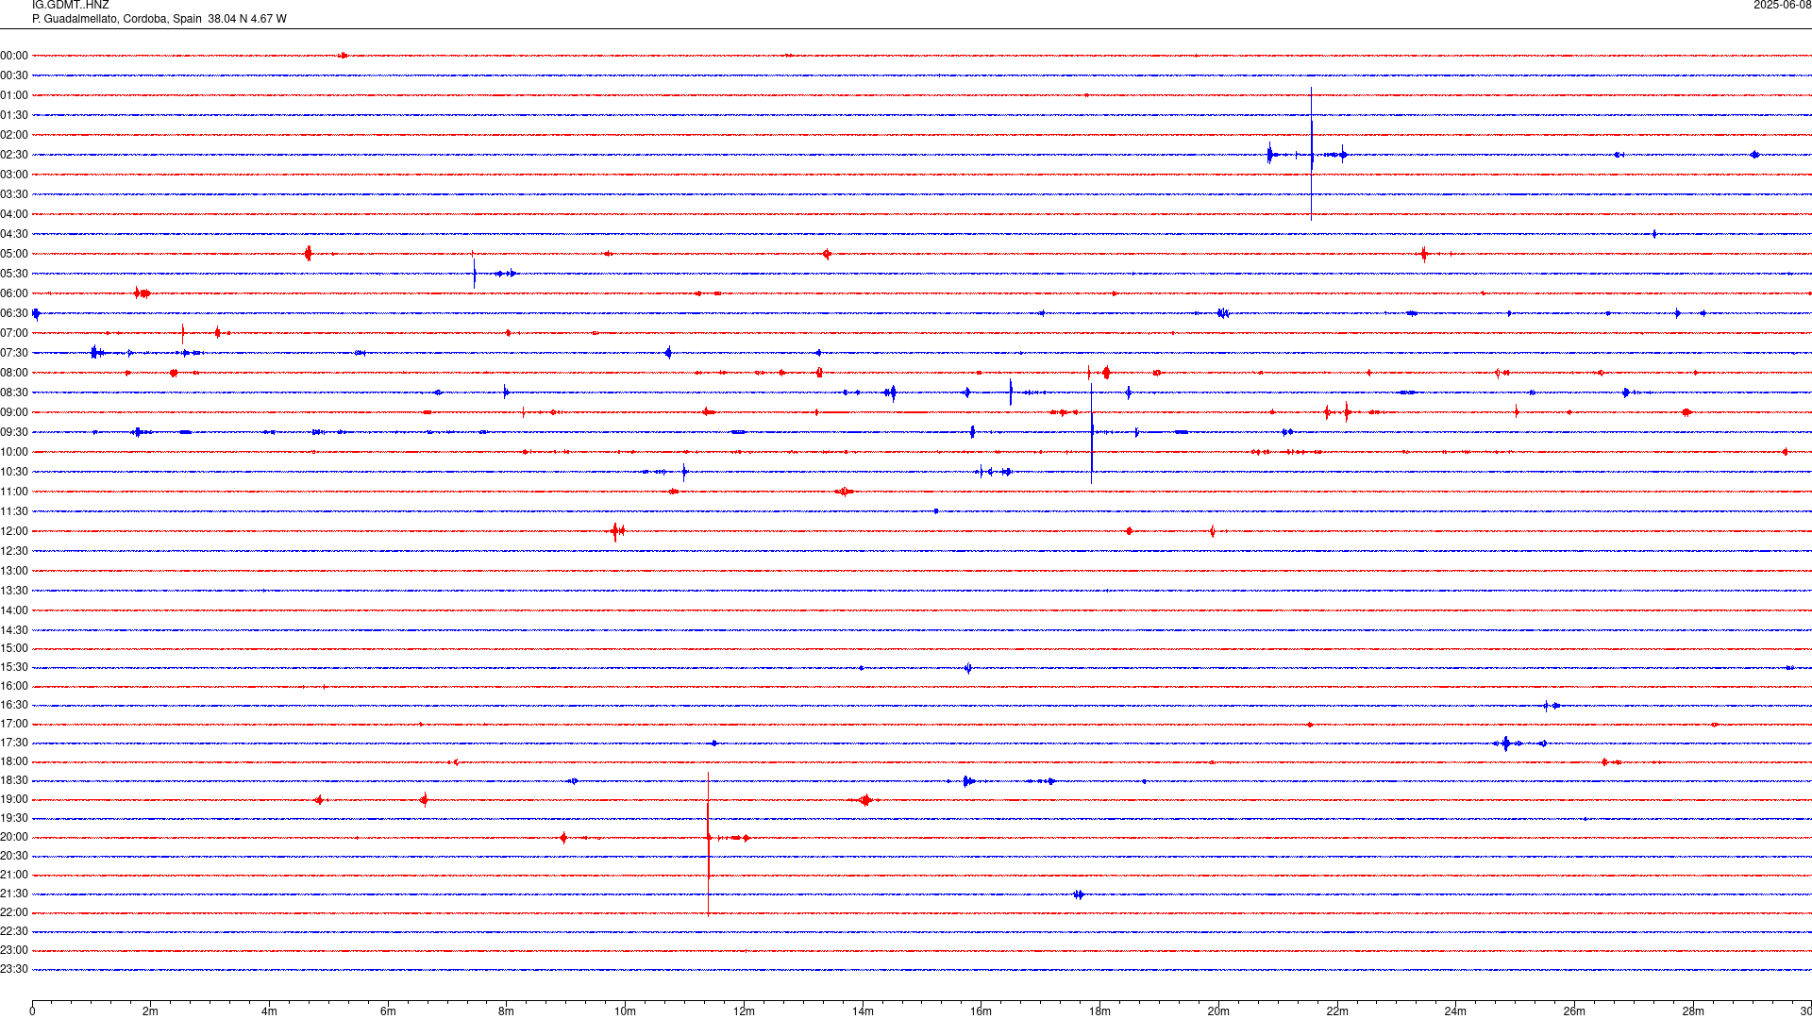This screenshot has height=1019, width=1812.
Task: Click the large blue spike on 02:30 trace
Action: 1311,154
